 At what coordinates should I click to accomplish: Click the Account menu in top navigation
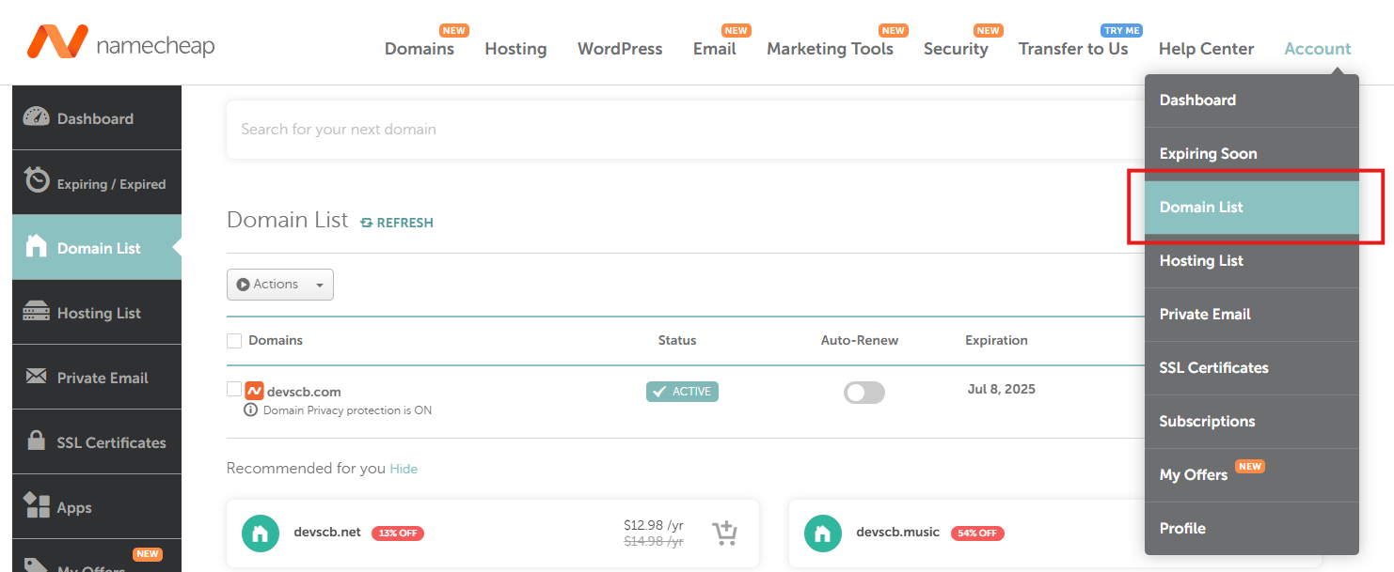point(1318,49)
